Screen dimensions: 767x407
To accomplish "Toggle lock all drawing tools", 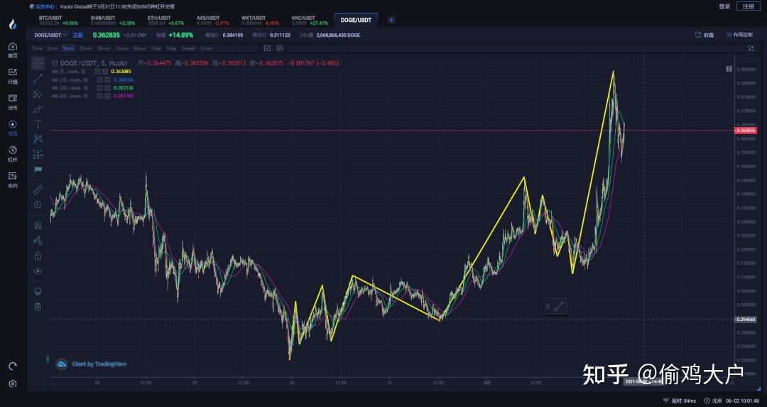I will tap(38, 256).
